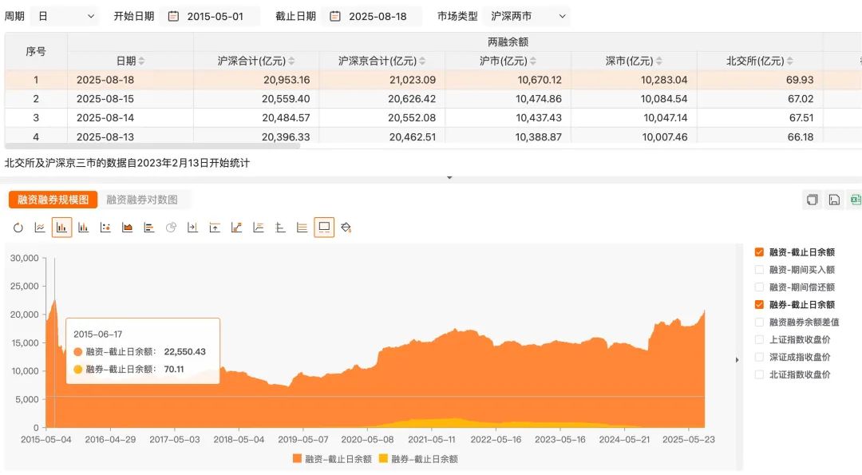Choose the scatter plot chart icon
This screenshot has width=862, height=475.
[105, 228]
